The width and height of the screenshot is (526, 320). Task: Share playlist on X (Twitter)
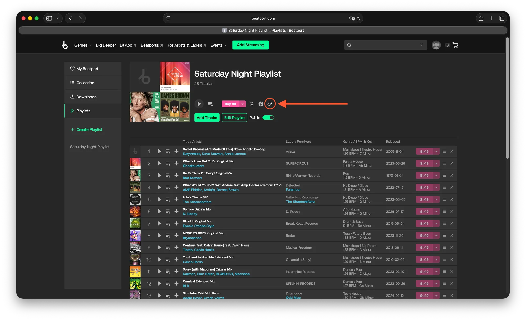pyautogui.click(x=251, y=104)
